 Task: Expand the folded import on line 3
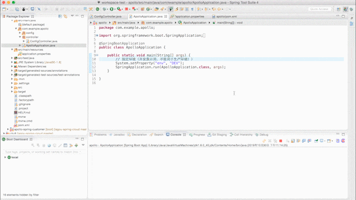[97, 36]
